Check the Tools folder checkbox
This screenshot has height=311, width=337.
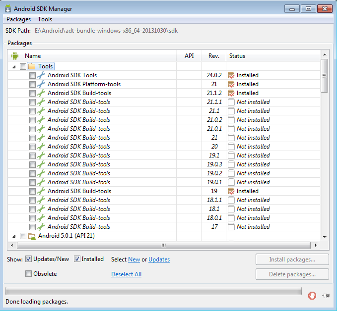pyautogui.click(x=23, y=66)
